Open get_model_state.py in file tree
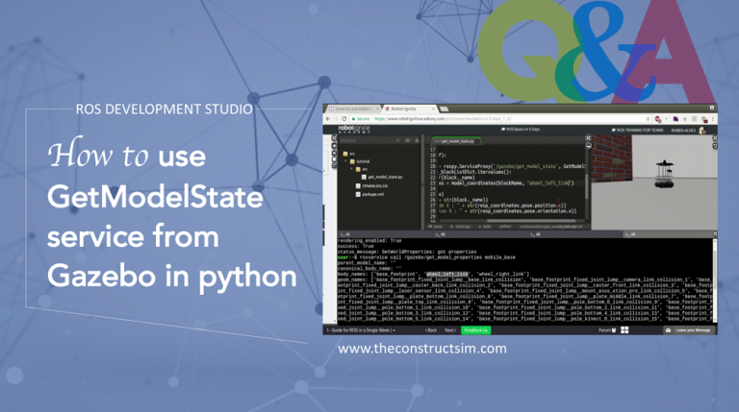The width and height of the screenshot is (739, 412). click(382, 178)
